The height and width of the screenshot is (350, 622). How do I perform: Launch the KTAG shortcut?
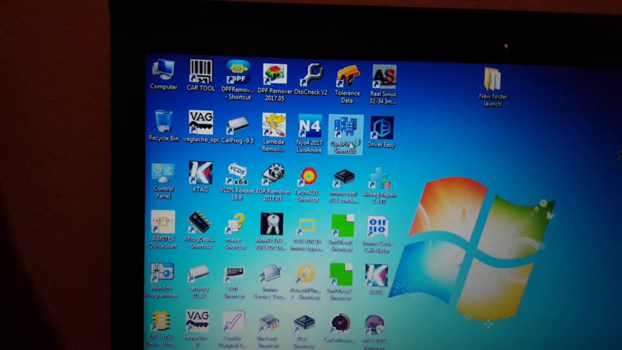pyautogui.click(x=200, y=177)
